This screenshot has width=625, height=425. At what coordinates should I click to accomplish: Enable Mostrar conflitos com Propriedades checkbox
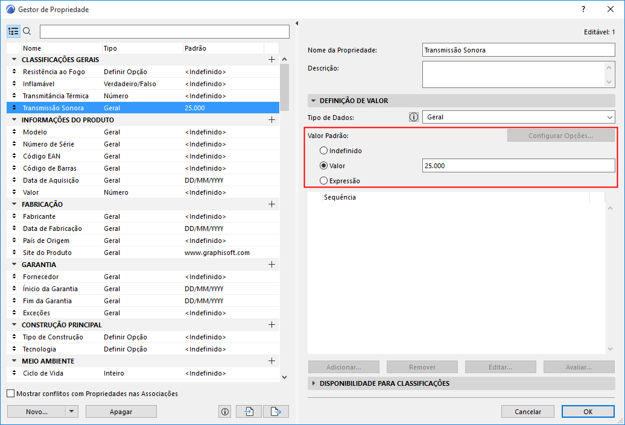tap(11, 394)
